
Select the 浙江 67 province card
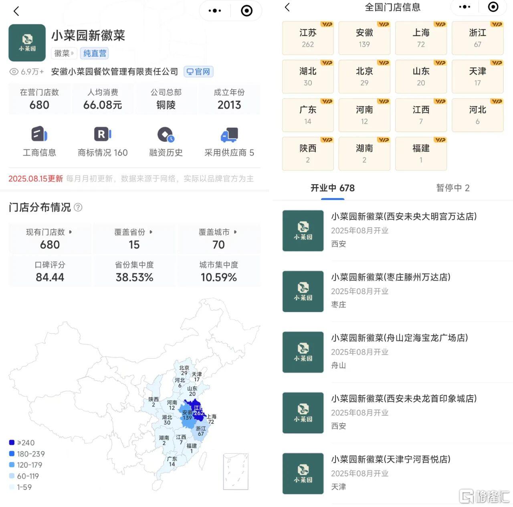point(477,38)
